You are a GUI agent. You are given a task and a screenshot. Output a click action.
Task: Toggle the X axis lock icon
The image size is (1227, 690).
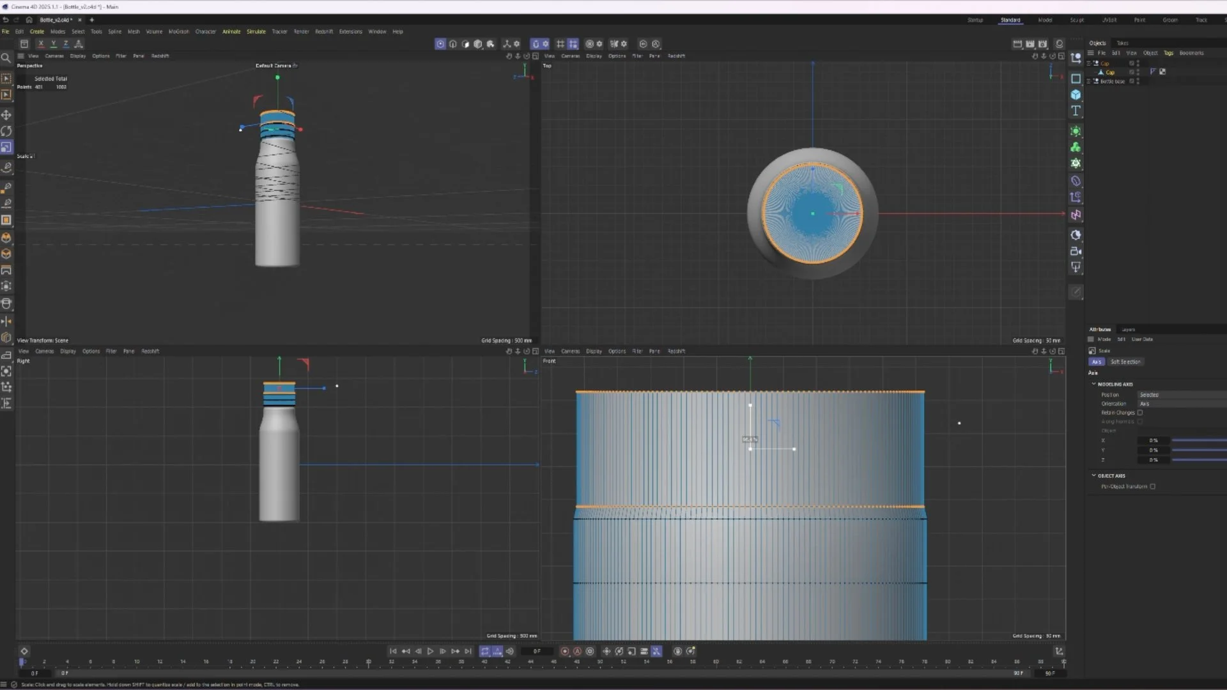pos(41,44)
